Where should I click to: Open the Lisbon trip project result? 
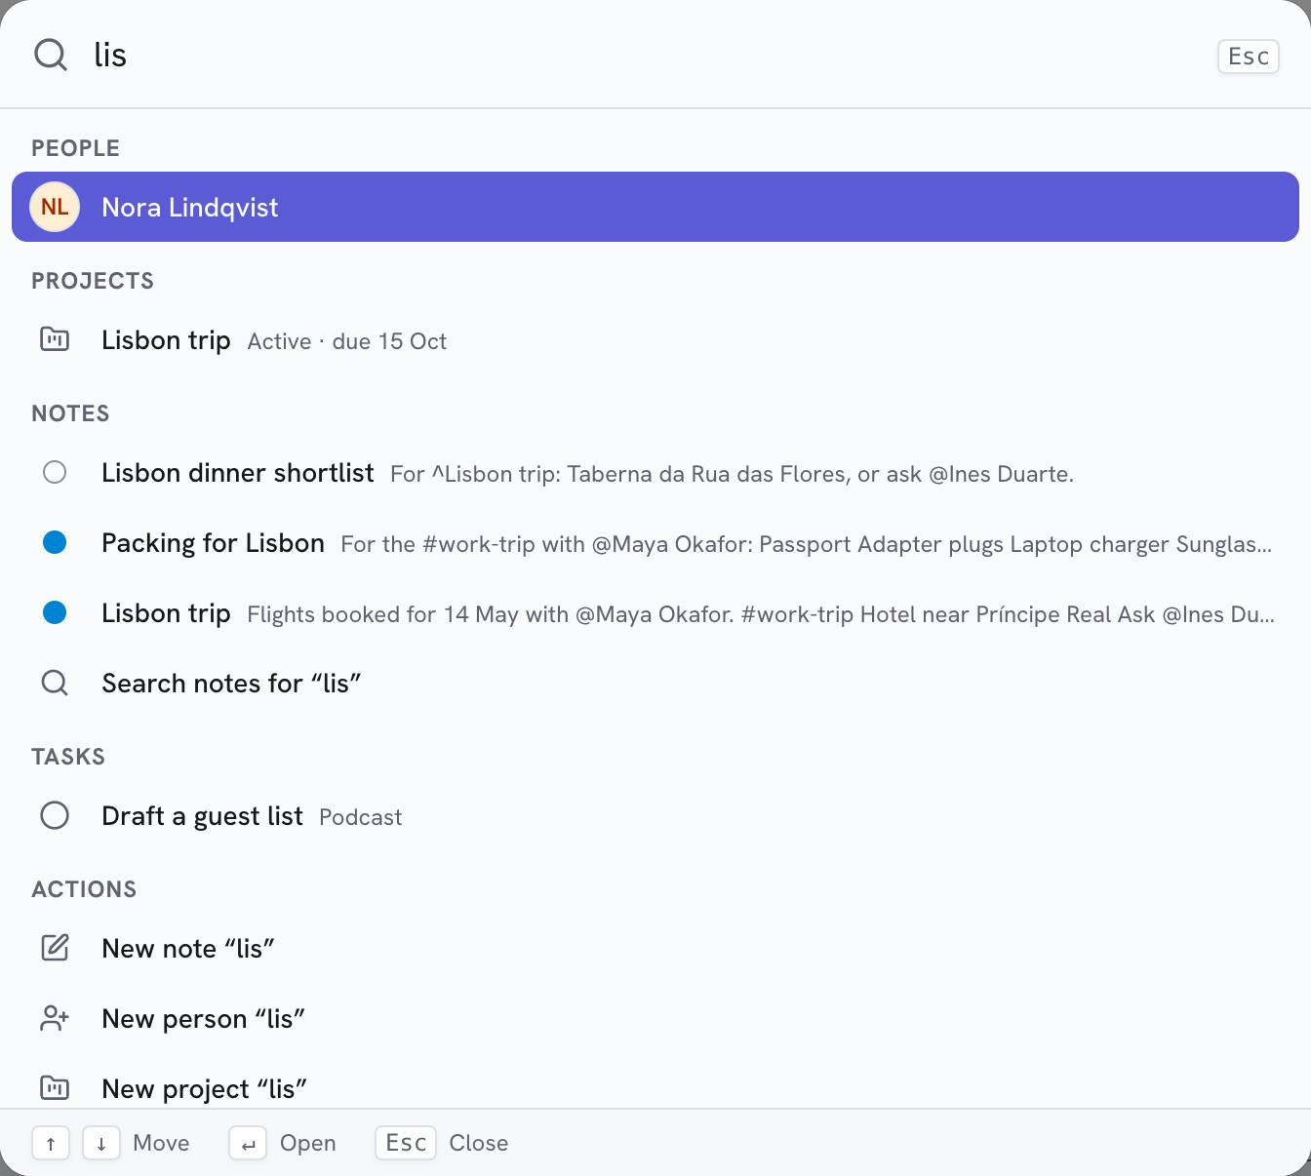tap(655, 339)
